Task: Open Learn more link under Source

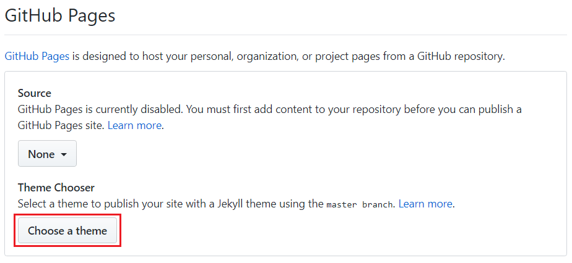Action: click(134, 125)
